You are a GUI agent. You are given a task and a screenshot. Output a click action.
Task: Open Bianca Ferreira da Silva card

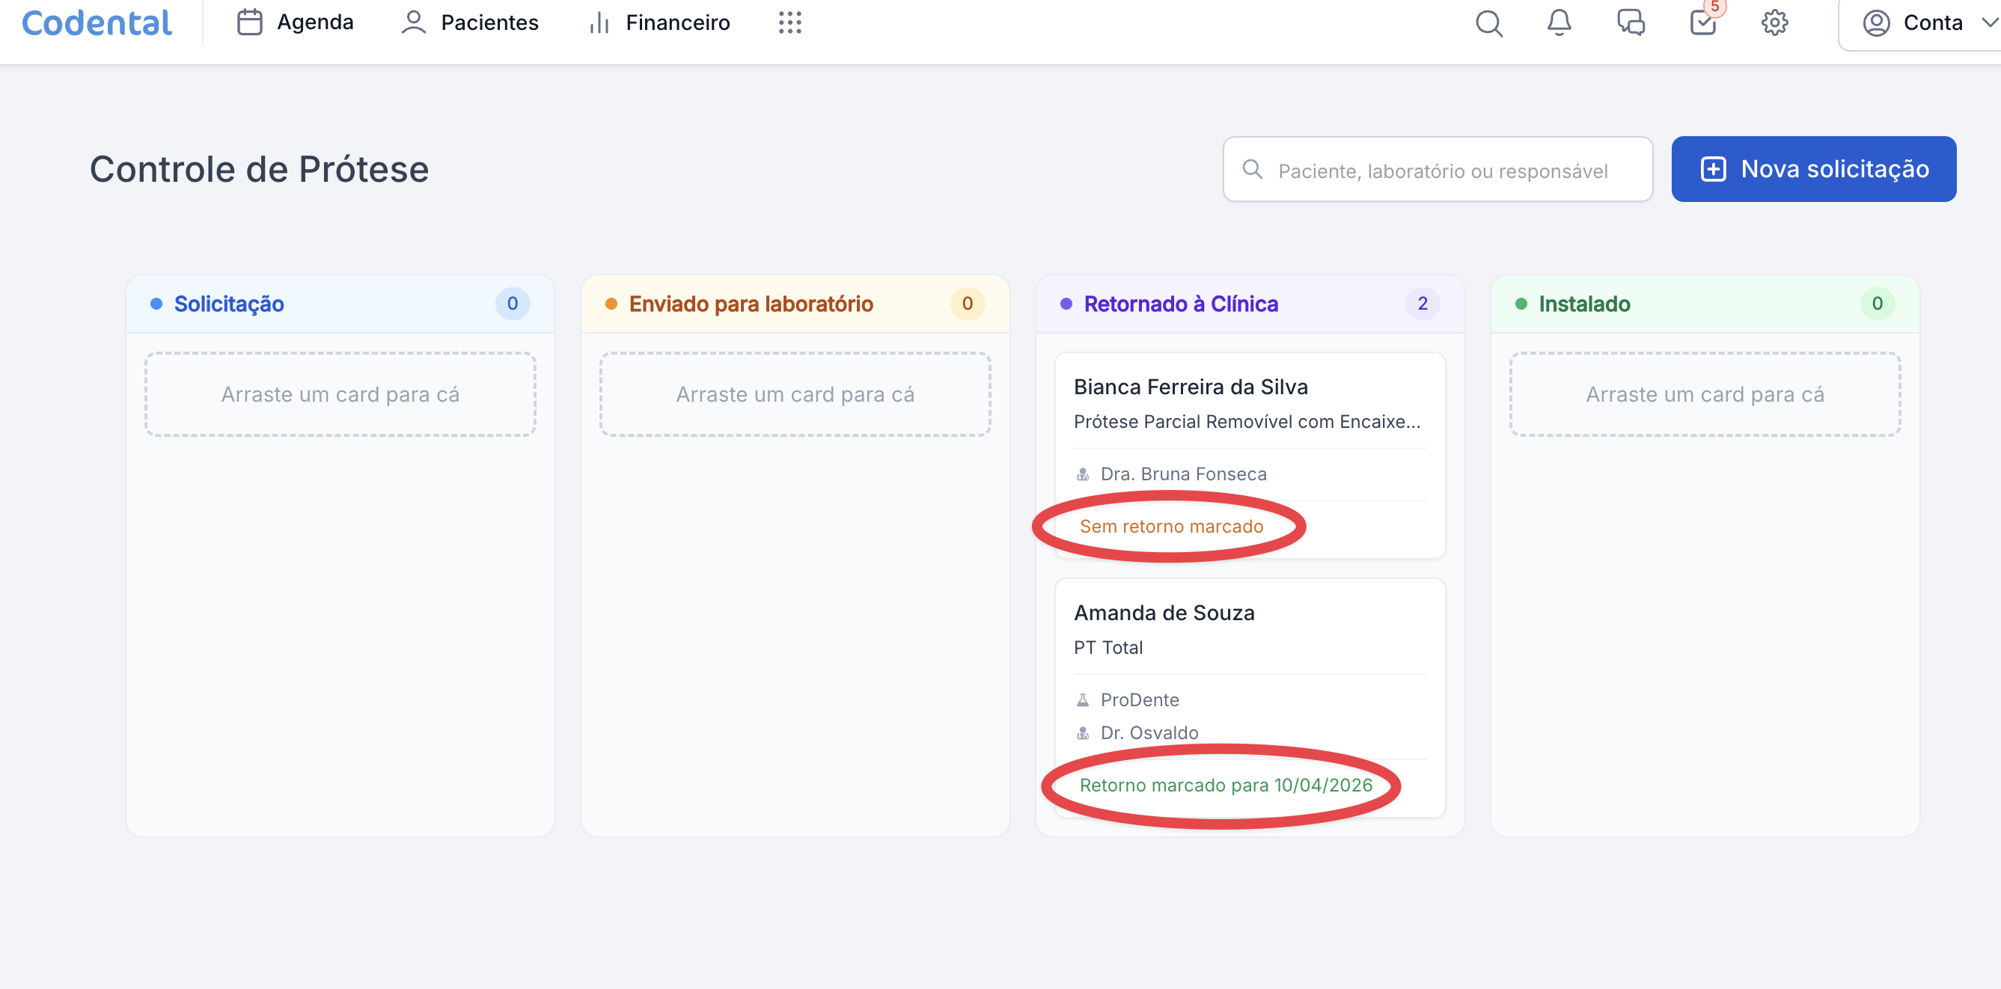click(x=1190, y=388)
